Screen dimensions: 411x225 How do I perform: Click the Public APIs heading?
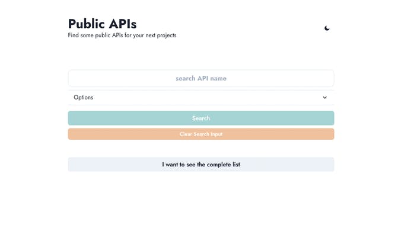pyautogui.click(x=102, y=24)
